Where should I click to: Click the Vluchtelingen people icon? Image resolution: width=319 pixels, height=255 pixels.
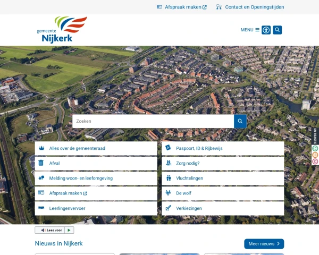(169, 178)
